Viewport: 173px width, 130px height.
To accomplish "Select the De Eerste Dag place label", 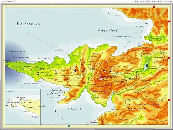I will [28, 67].
